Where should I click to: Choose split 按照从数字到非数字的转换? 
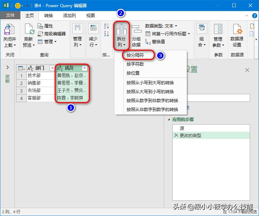pos(152,101)
